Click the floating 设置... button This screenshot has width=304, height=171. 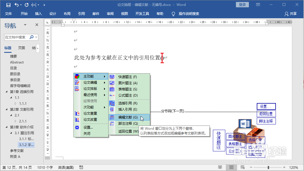(266, 106)
